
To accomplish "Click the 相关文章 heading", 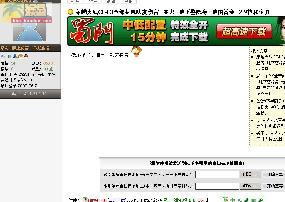I will point(260,51).
